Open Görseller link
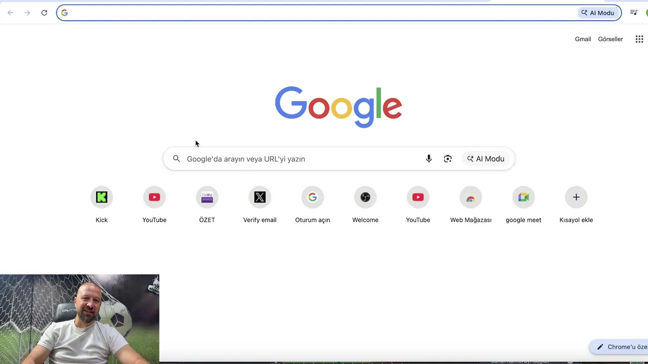The image size is (648, 364). pos(611,39)
